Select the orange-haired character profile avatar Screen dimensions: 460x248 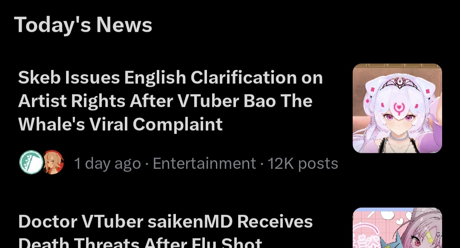53,162
